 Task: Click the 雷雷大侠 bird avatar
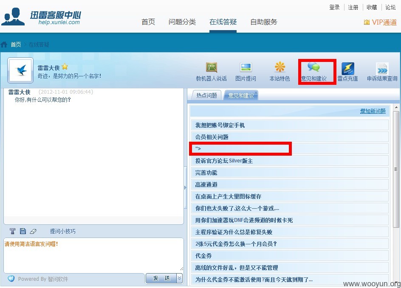(20, 70)
